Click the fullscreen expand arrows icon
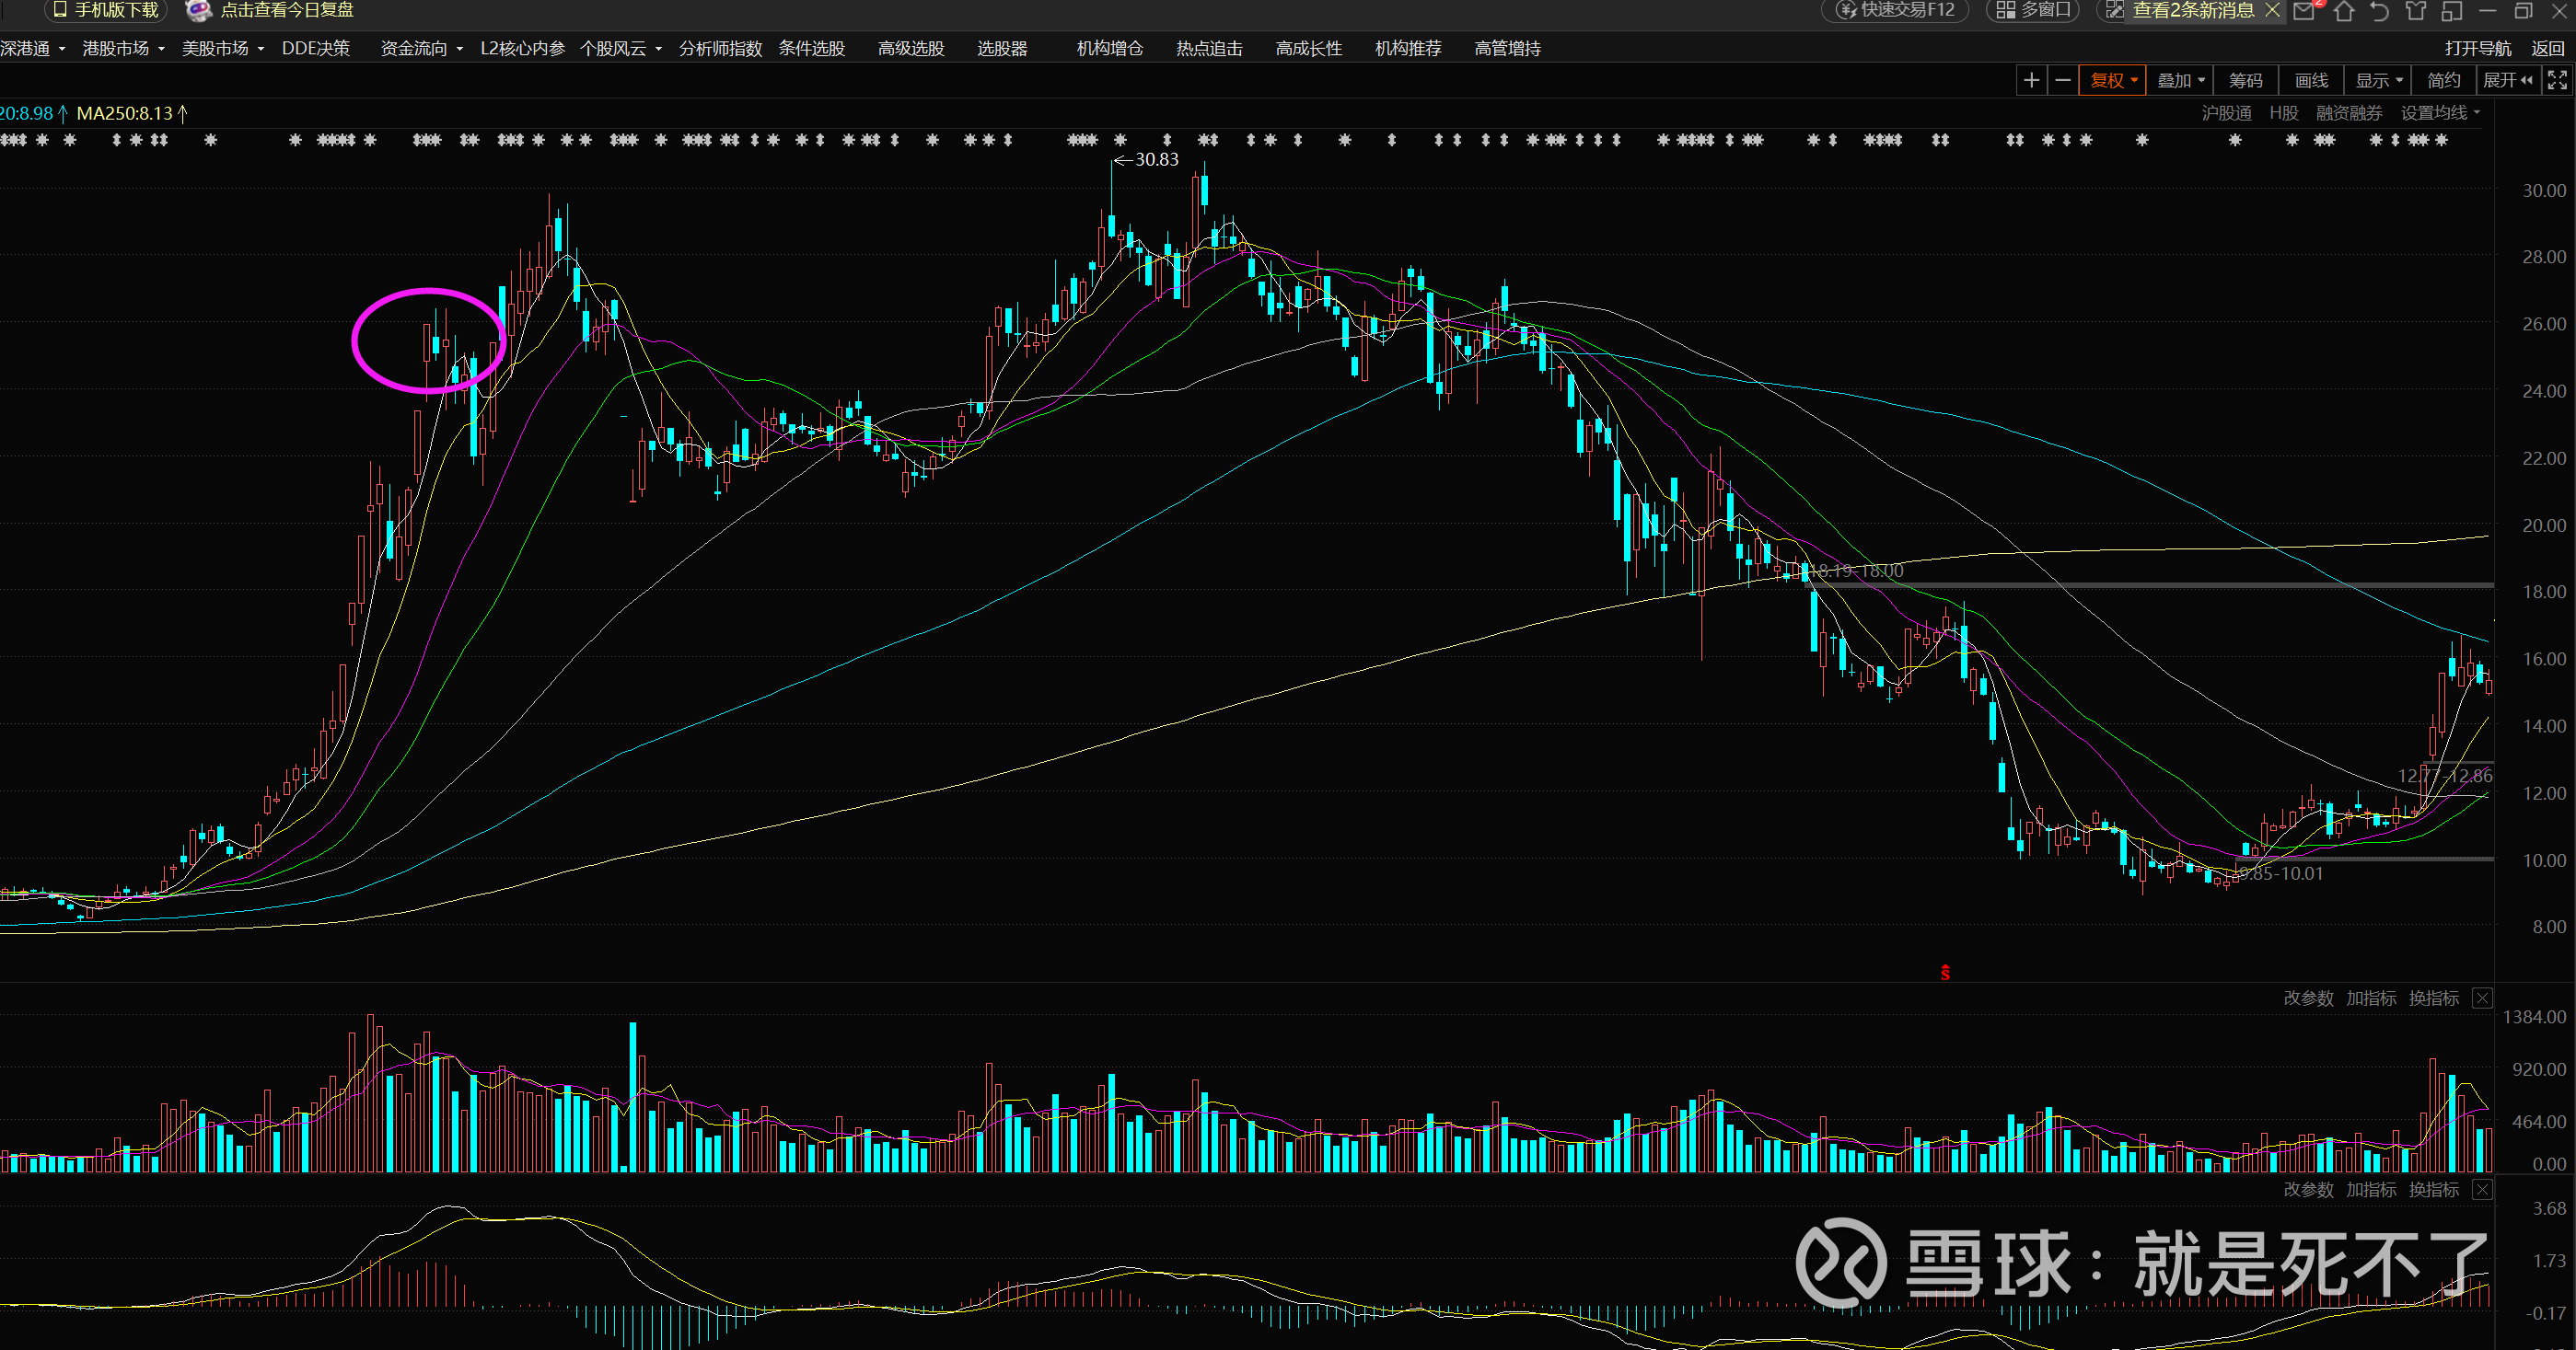This screenshot has height=1350, width=2576. pos(2557,81)
